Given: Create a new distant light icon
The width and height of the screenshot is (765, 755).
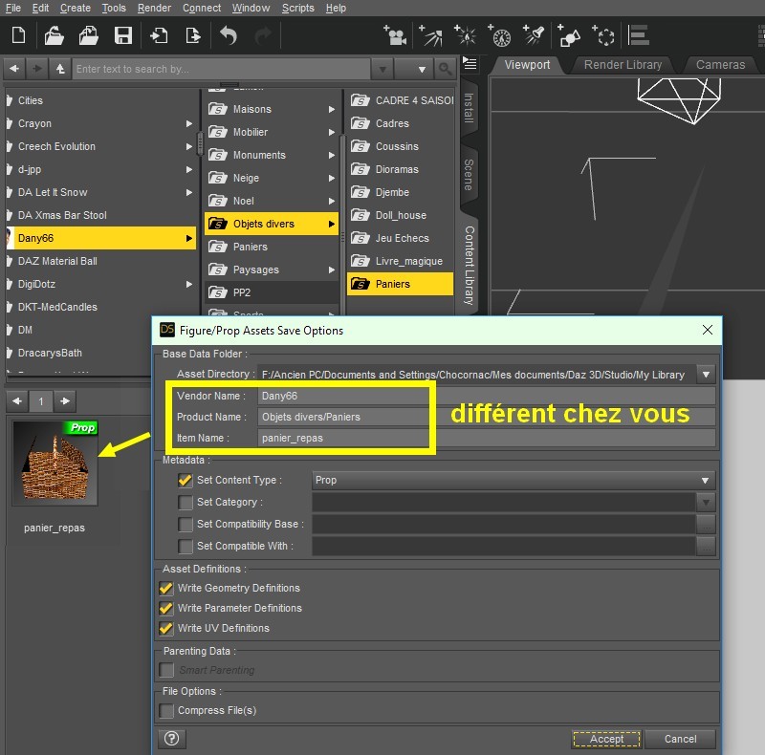Looking at the screenshot, I should pos(431,35).
